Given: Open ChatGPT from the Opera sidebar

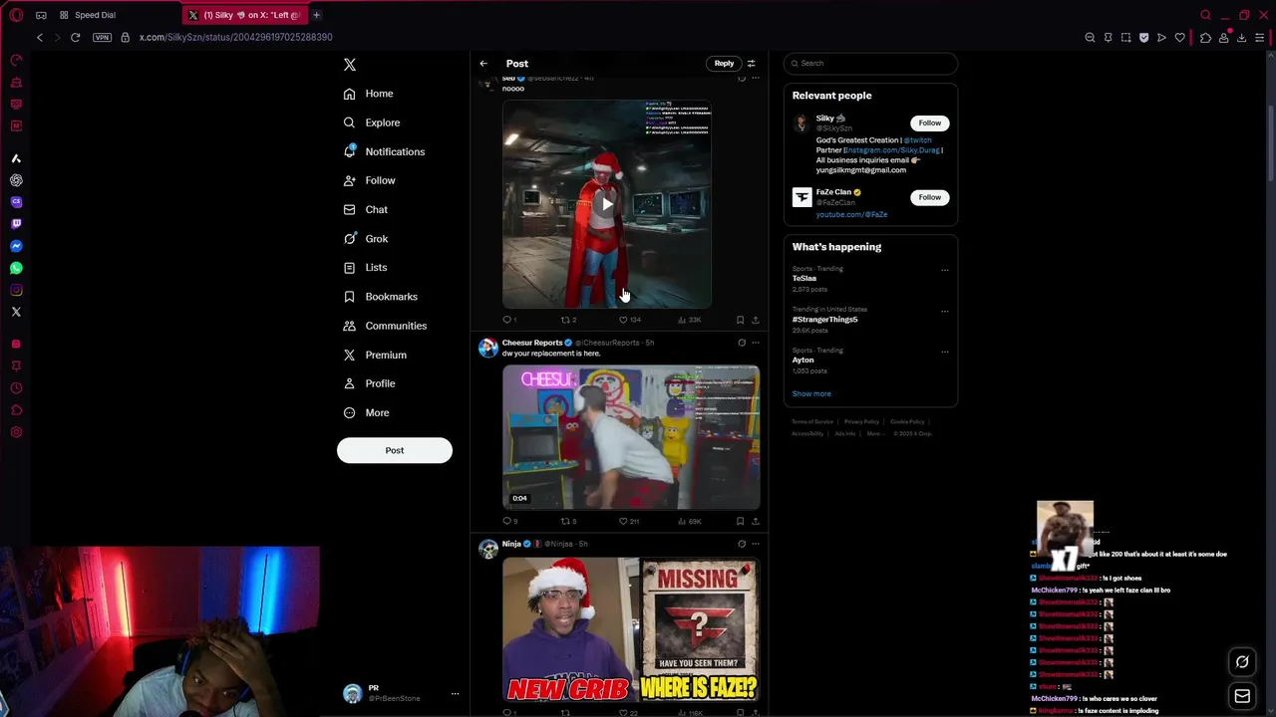Looking at the screenshot, I should (x=16, y=180).
